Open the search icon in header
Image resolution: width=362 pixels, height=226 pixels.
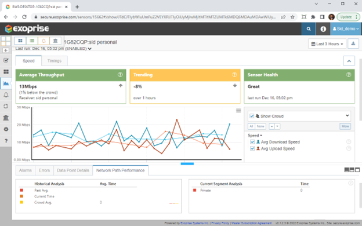click(x=309, y=29)
